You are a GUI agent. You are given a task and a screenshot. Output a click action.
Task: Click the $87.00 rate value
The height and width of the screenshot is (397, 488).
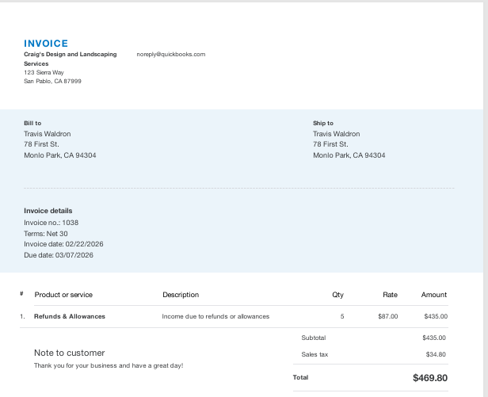tap(388, 316)
